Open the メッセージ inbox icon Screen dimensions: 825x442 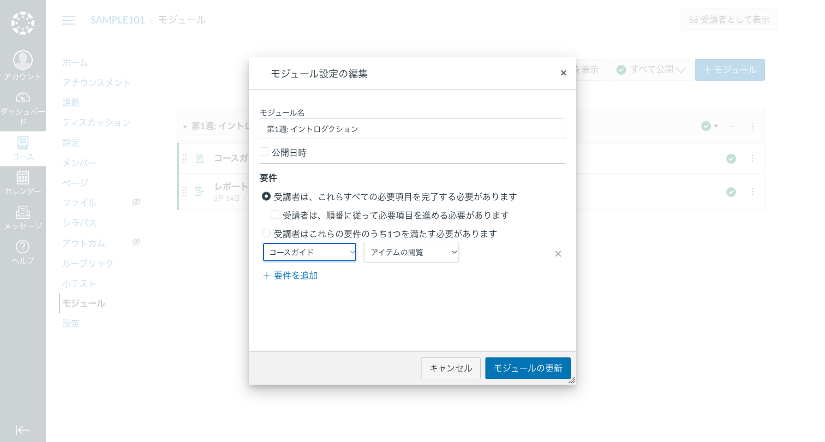click(x=23, y=214)
